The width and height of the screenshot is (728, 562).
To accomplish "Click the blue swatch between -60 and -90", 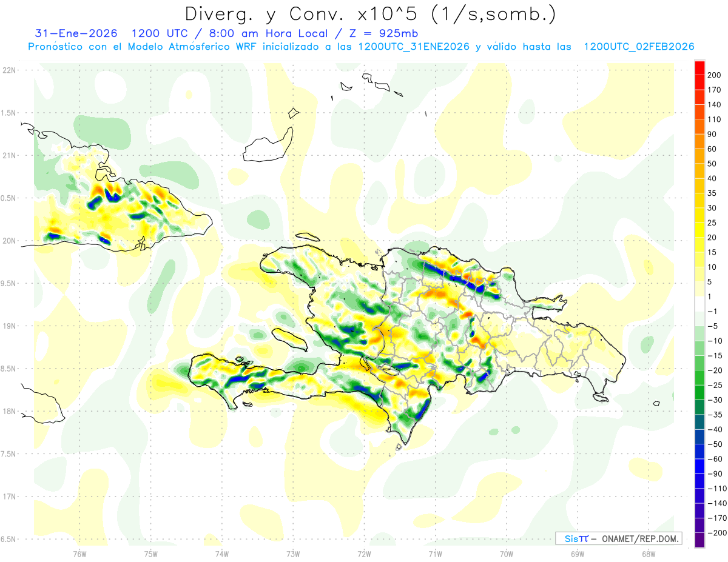I will point(699,466).
